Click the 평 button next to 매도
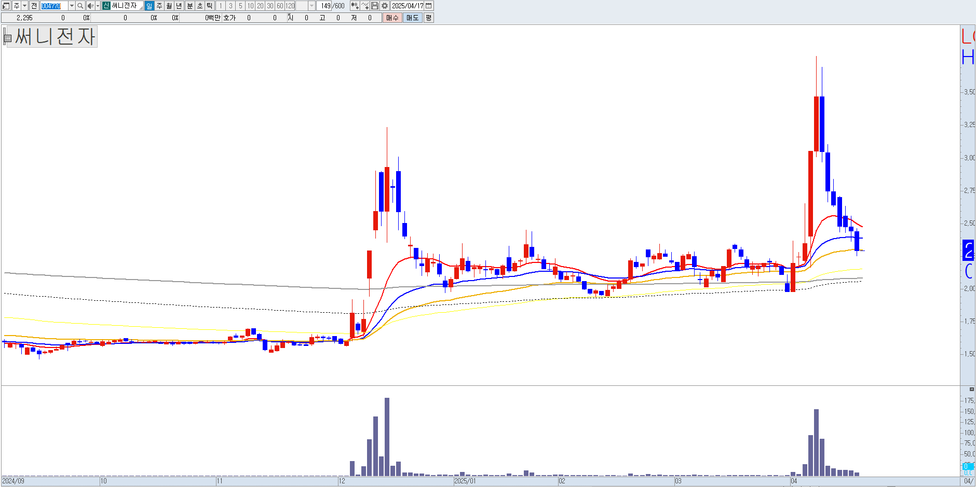The height and width of the screenshot is (487, 976). pyautogui.click(x=428, y=18)
